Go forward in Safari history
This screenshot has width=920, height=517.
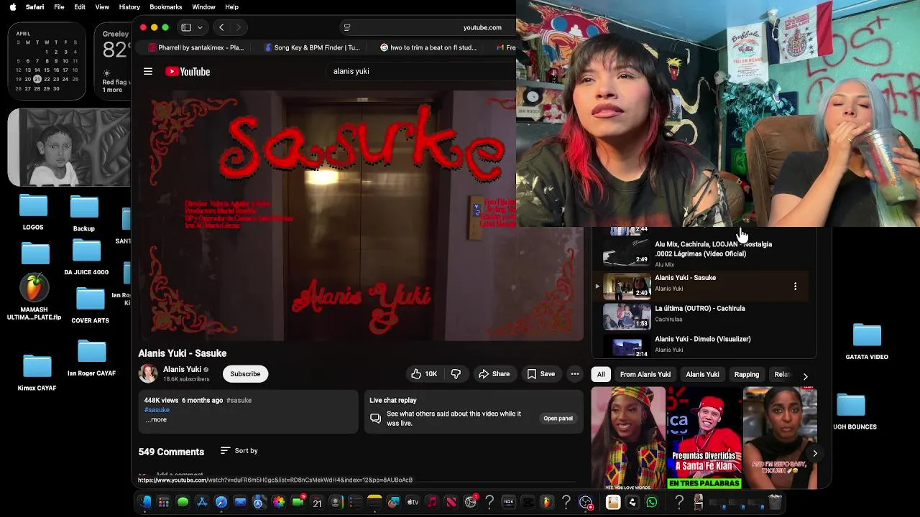(239, 27)
